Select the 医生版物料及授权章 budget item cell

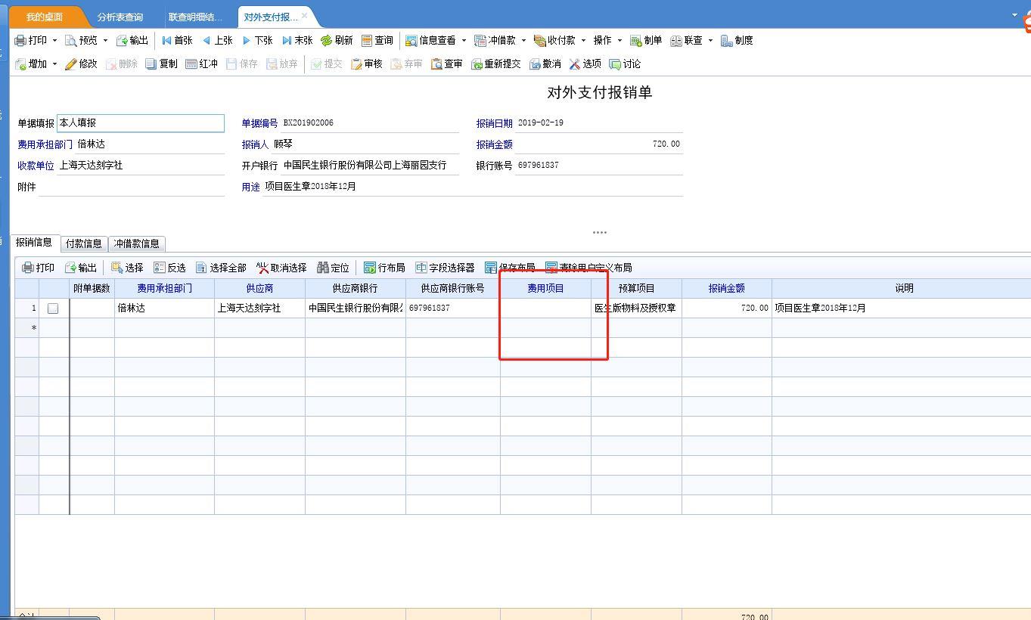636,308
